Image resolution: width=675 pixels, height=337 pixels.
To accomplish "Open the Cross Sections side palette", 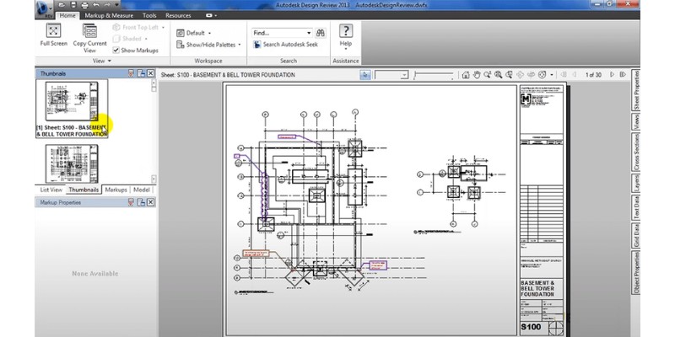I will (x=636, y=152).
